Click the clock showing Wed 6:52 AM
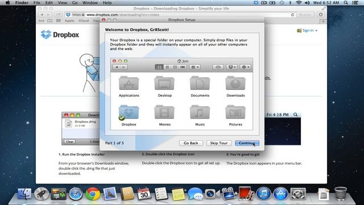 pos(326,3)
